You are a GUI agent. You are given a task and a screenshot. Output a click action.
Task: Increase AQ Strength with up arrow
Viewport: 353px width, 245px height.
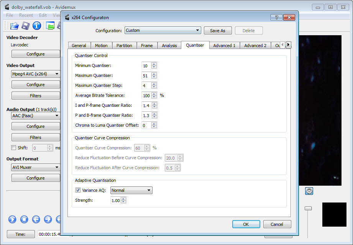[123, 199]
